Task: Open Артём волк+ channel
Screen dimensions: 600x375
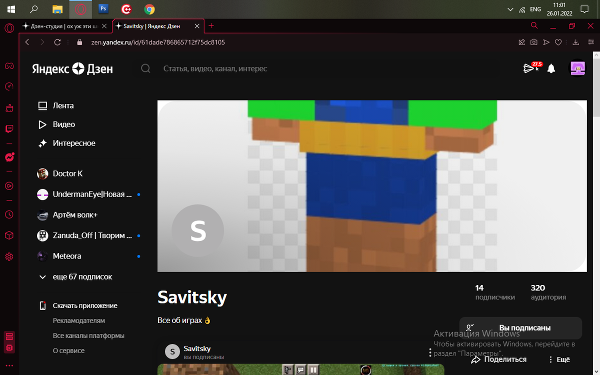Action: click(x=67, y=215)
